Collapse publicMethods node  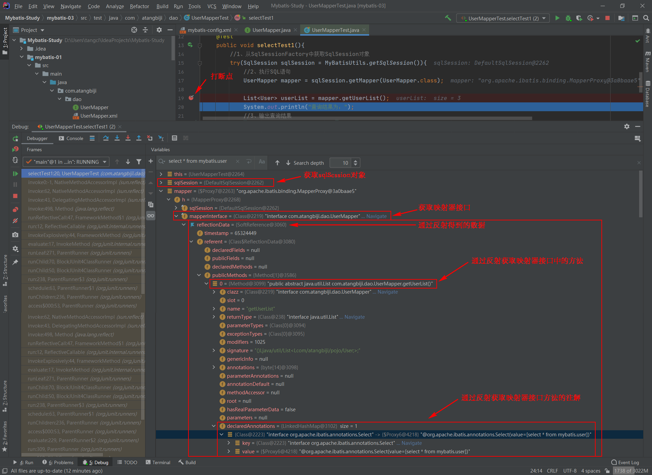point(199,275)
